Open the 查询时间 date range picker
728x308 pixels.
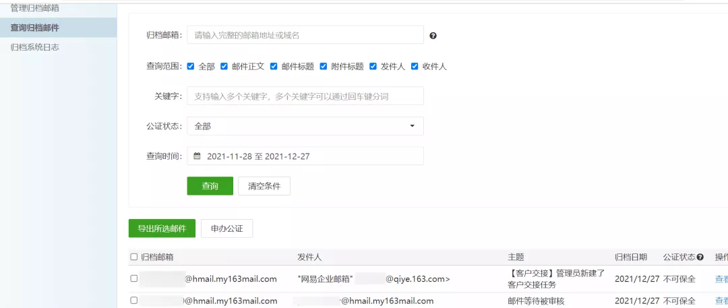pyautogui.click(x=305, y=156)
